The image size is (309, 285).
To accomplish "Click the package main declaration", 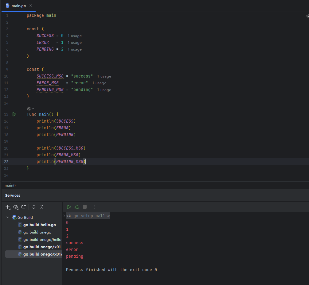I will [x=41, y=16].
